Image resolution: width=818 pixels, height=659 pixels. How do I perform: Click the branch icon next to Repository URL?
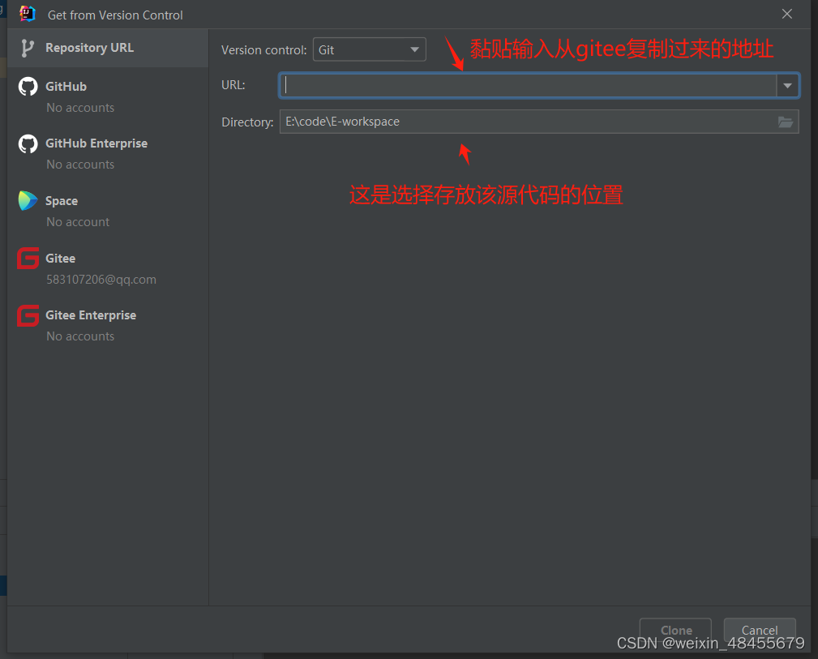[26, 47]
